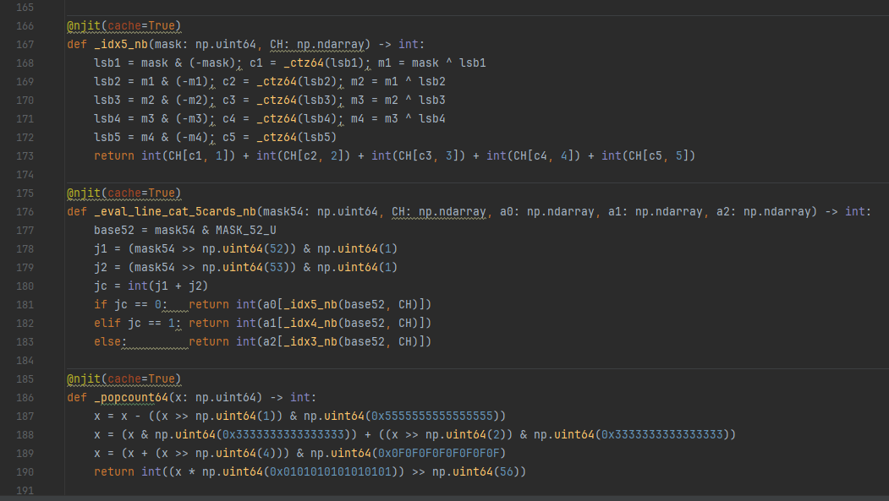The width and height of the screenshot is (889, 501).
Task: Click line number 181 in the gutter
Action: [25, 305]
